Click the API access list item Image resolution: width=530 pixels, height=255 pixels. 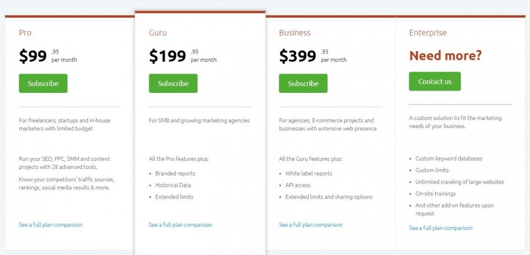point(298,185)
